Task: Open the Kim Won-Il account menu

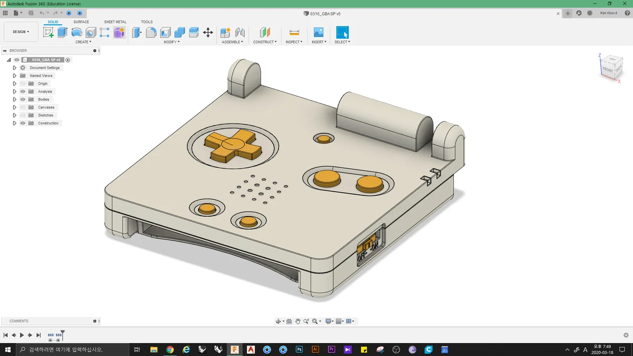Action: [x=608, y=13]
